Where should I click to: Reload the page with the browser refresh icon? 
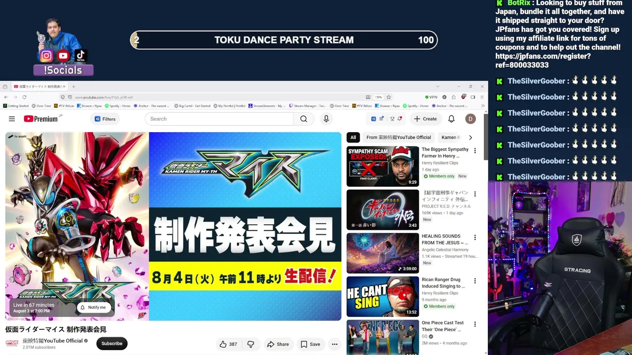pyautogui.click(x=24, y=97)
